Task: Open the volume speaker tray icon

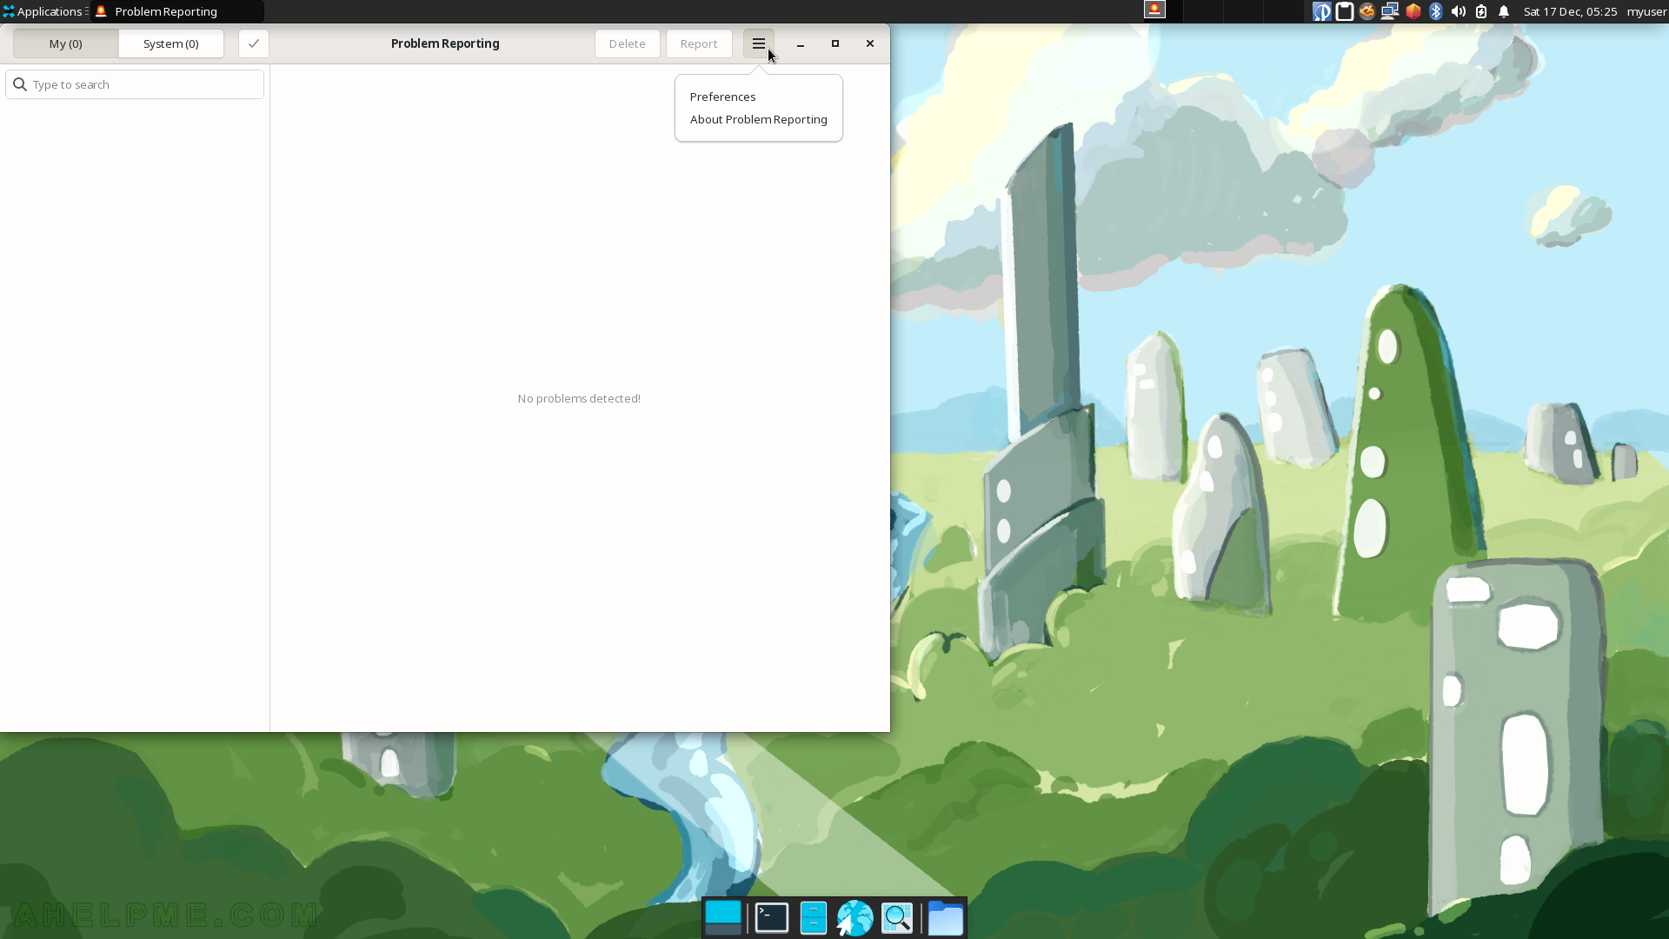Action: (1459, 11)
